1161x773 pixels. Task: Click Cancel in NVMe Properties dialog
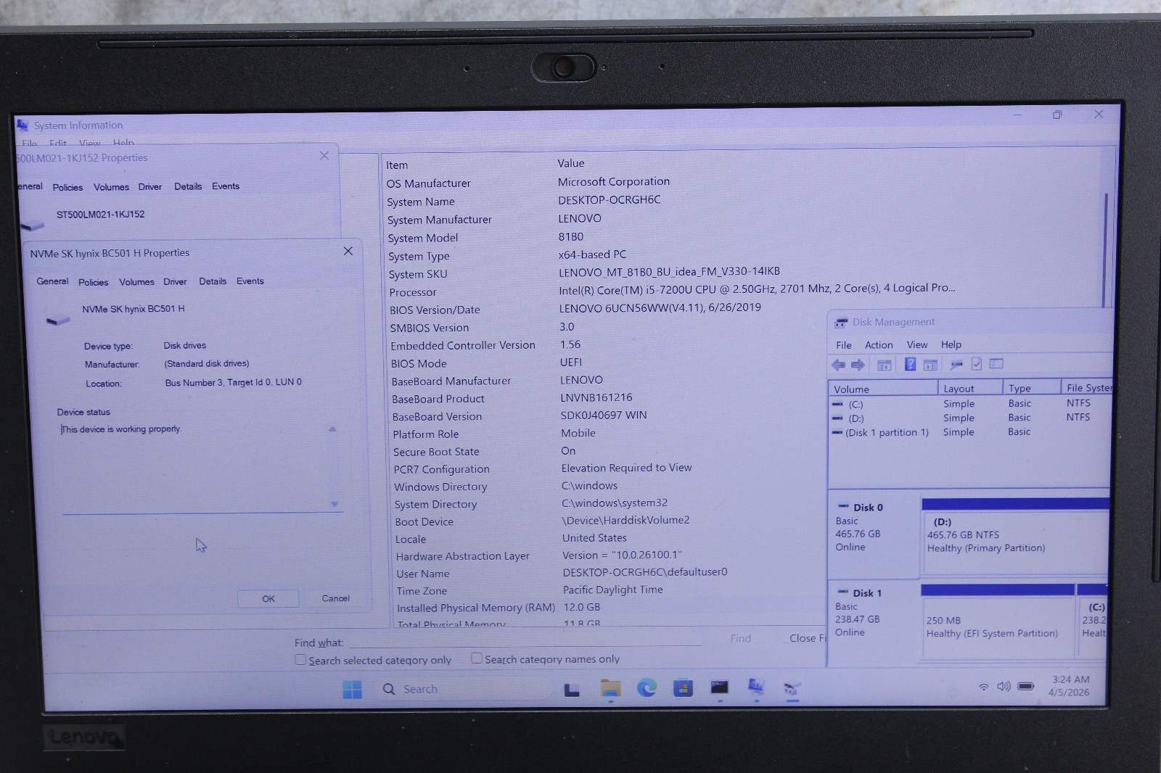click(335, 598)
